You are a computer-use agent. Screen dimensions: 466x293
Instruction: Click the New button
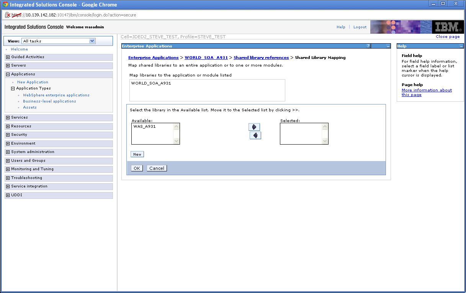click(x=137, y=155)
